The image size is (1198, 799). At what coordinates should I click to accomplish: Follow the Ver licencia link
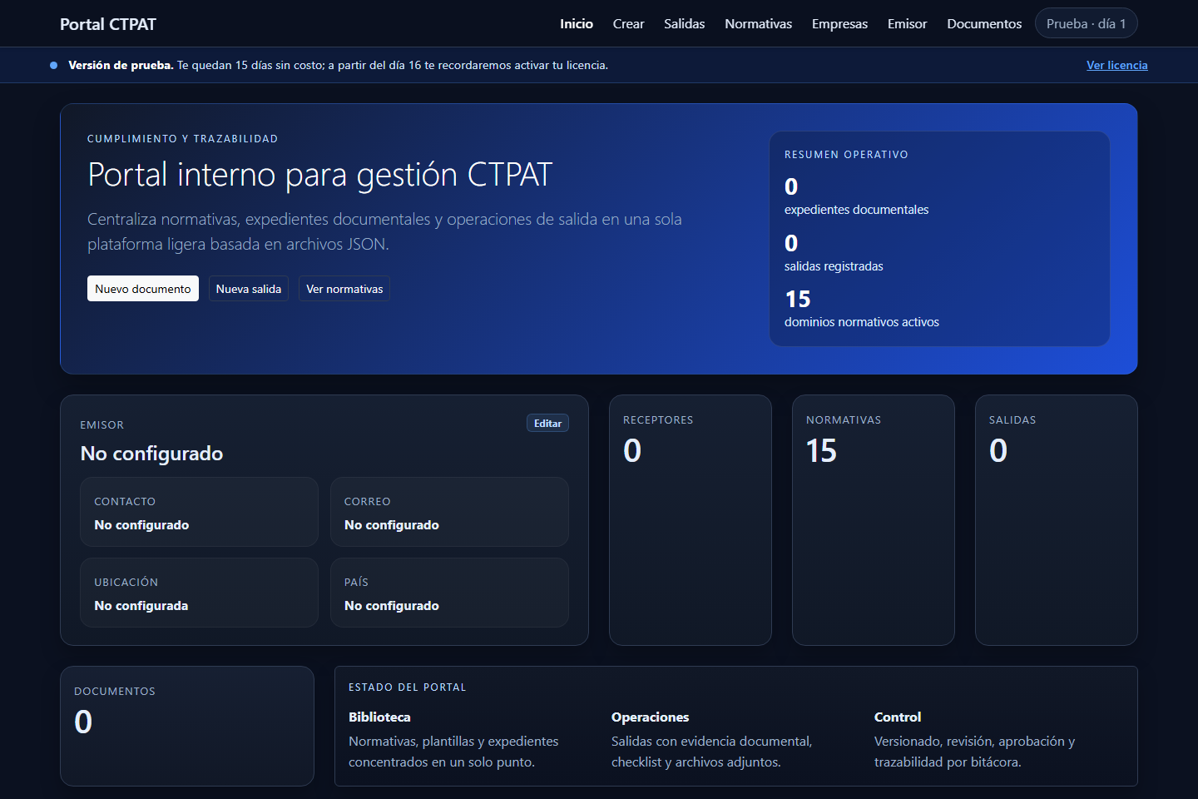(1116, 65)
